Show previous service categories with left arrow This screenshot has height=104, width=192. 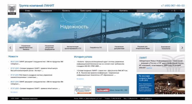coord(10,48)
